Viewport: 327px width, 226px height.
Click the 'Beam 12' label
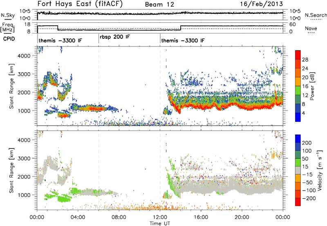tap(159, 4)
